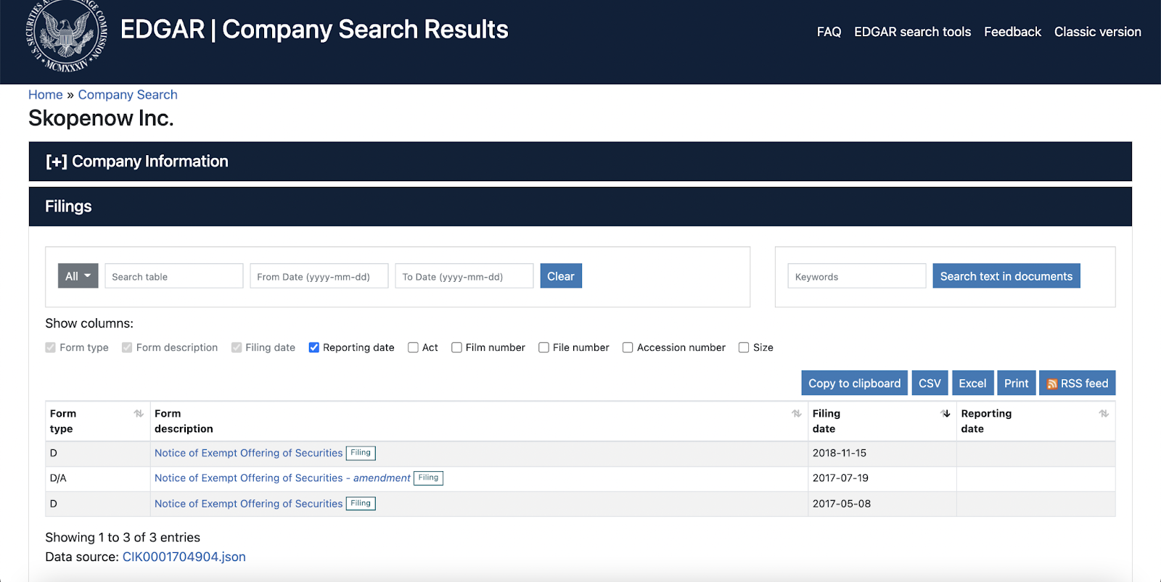
Task: Open the amendment Notice of Exempt Offering link
Action: (282, 478)
